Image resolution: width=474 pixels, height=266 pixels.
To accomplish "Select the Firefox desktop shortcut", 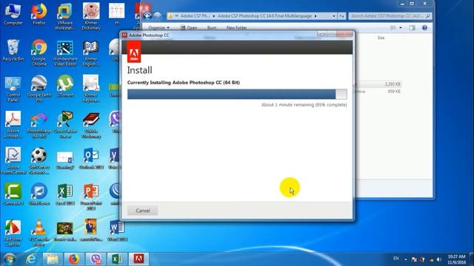I will [x=39, y=14].
